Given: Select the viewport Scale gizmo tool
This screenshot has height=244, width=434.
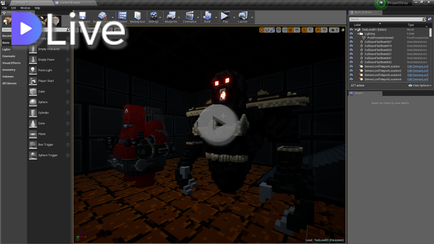Looking at the screenshot, I should pos(272,30).
